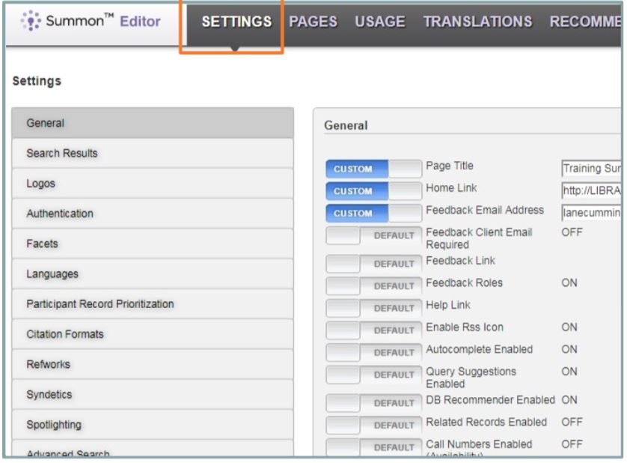Open the partially visible RECOMME tab
Image resolution: width=627 pixels, height=463 pixels.
585,22
